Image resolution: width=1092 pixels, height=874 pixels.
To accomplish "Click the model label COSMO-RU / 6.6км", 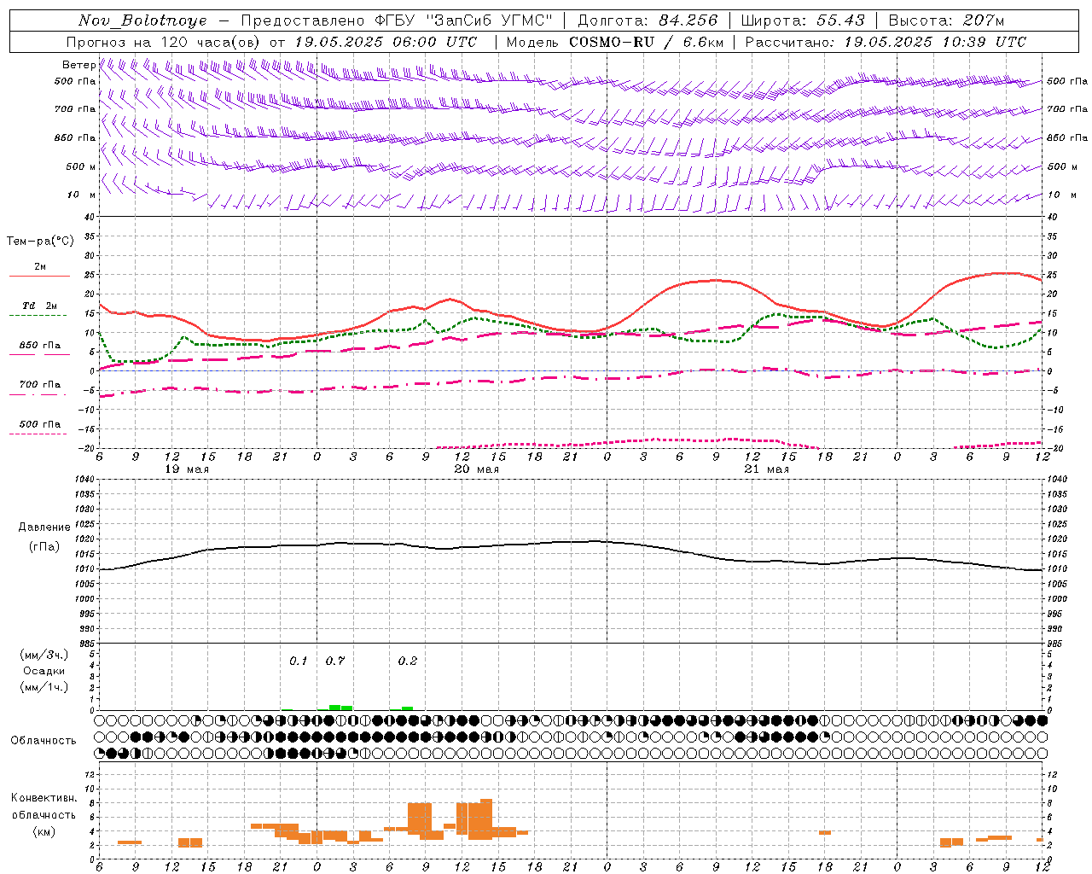I will tap(647, 42).
